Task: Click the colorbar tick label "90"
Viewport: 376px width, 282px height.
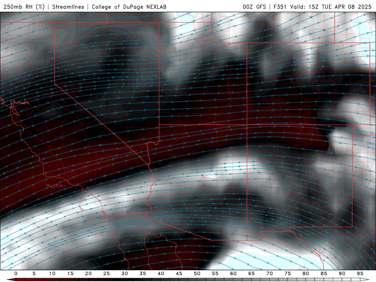Action: click(342, 274)
